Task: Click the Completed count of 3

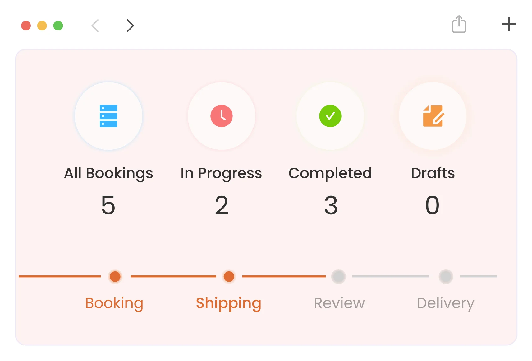Action: tap(331, 205)
